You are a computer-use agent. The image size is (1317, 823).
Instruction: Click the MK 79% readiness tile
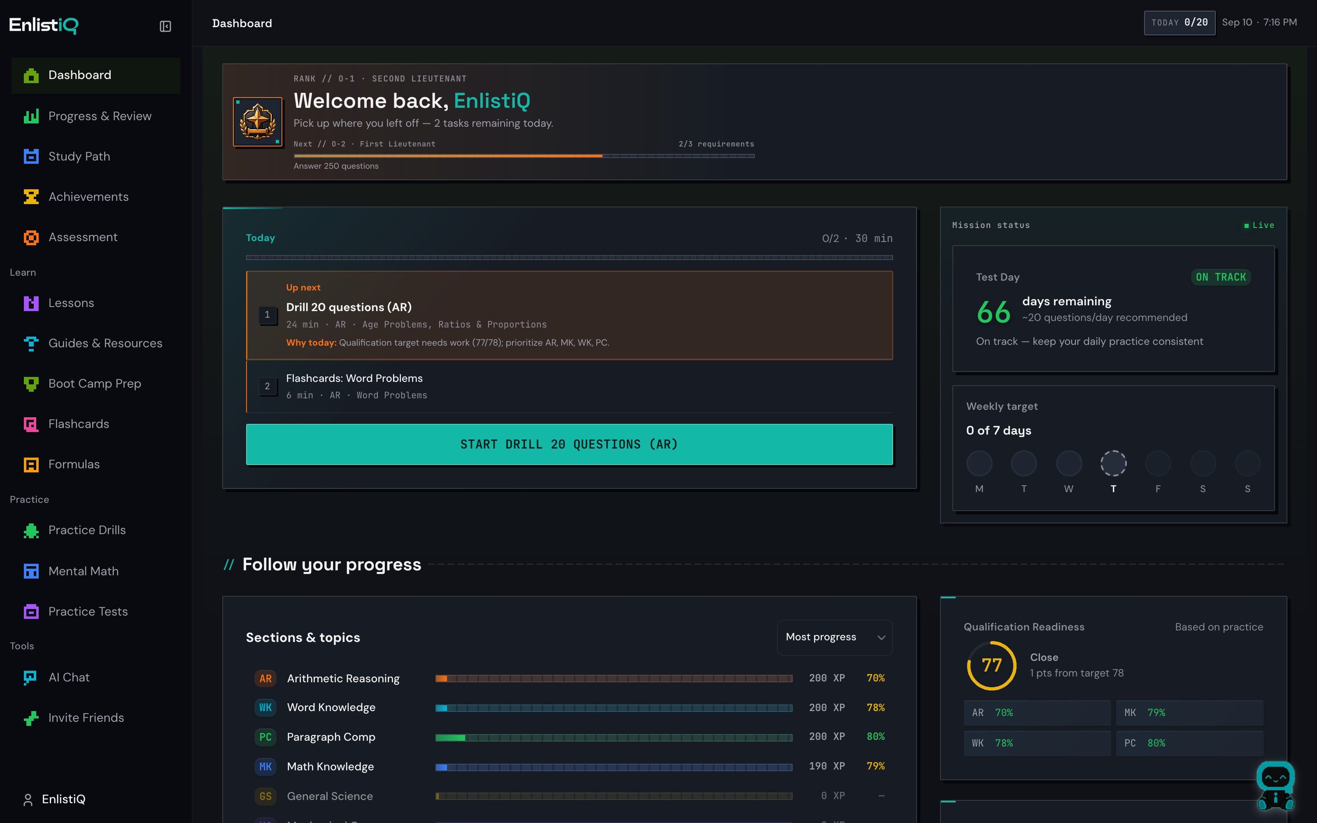pyautogui.click(x=1190, y=712)
